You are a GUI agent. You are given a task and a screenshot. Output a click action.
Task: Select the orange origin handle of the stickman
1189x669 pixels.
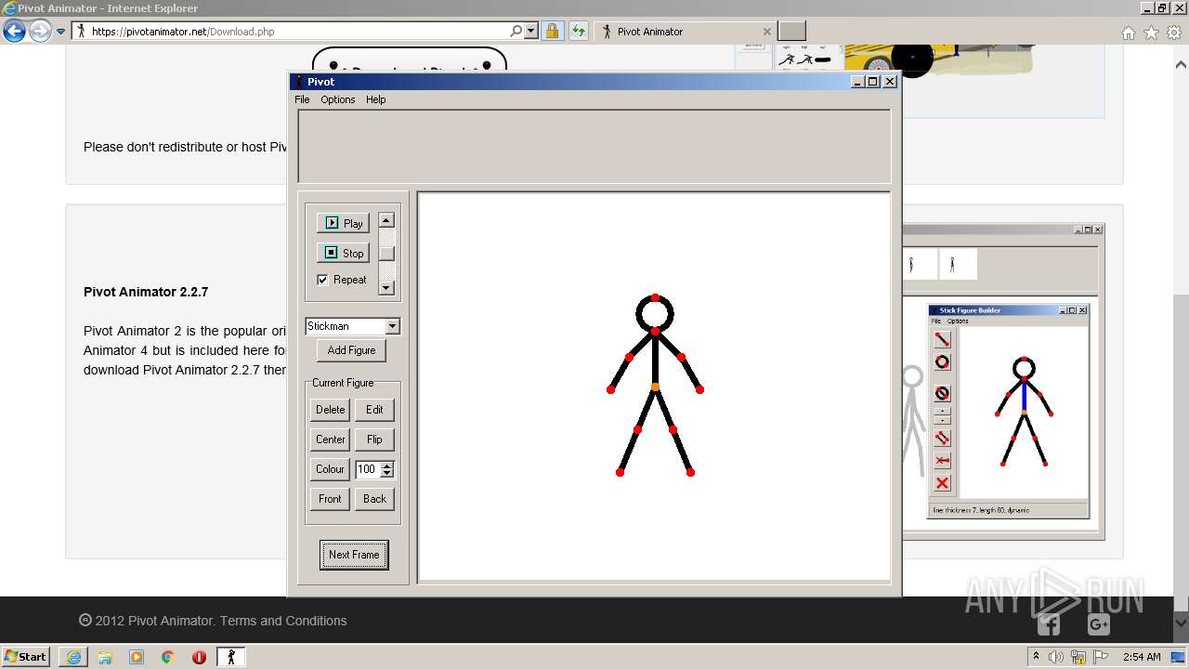click(x=655, y=387)
